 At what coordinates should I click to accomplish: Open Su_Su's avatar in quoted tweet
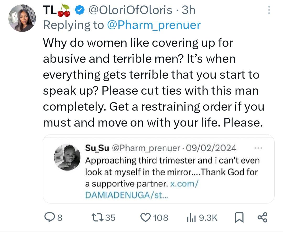(x=67, y=157)
